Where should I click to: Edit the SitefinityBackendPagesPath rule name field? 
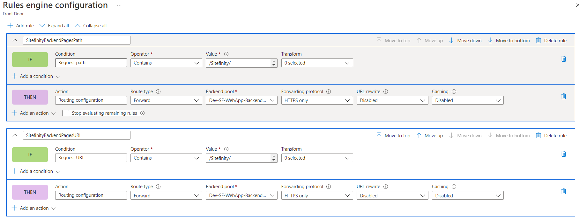[x=77, y=40]
